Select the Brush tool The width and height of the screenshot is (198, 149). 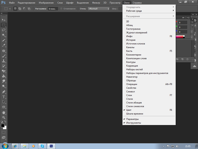[x=4, y=56]
